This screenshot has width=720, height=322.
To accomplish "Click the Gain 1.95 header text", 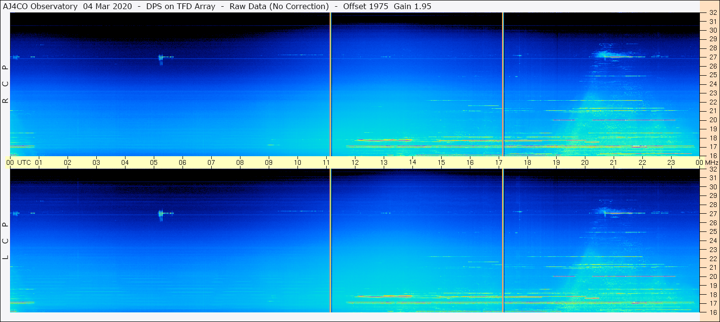I will (x=412, y=6).
